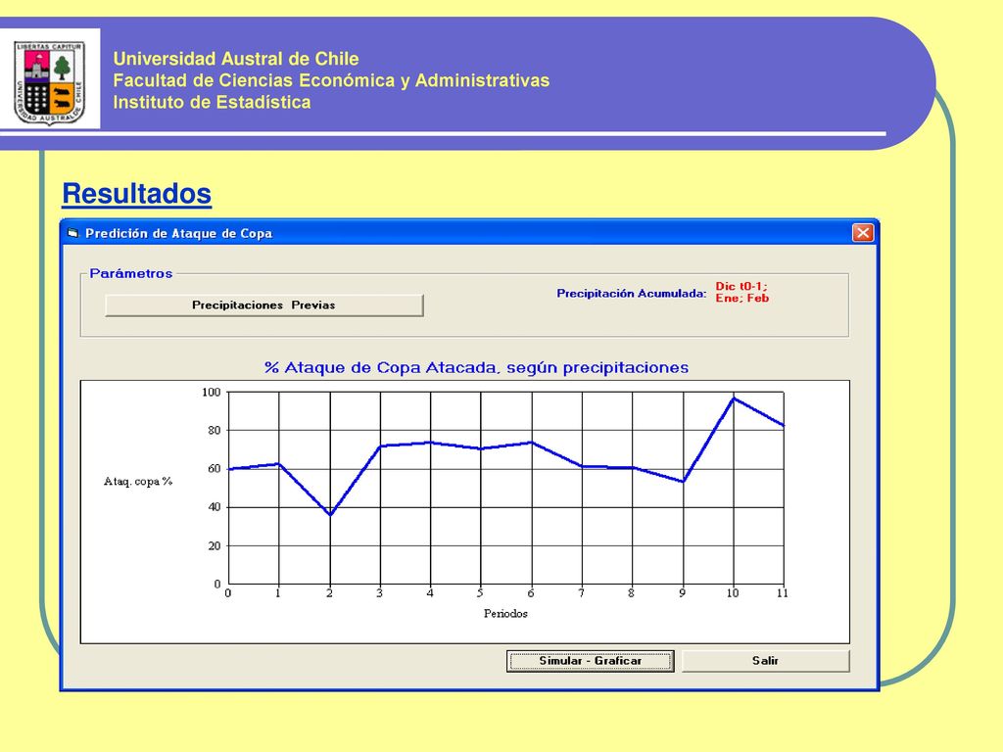Click the x-axis period label 11
1003x752 pixels.
pyautogui.click(x=783, y=593)
